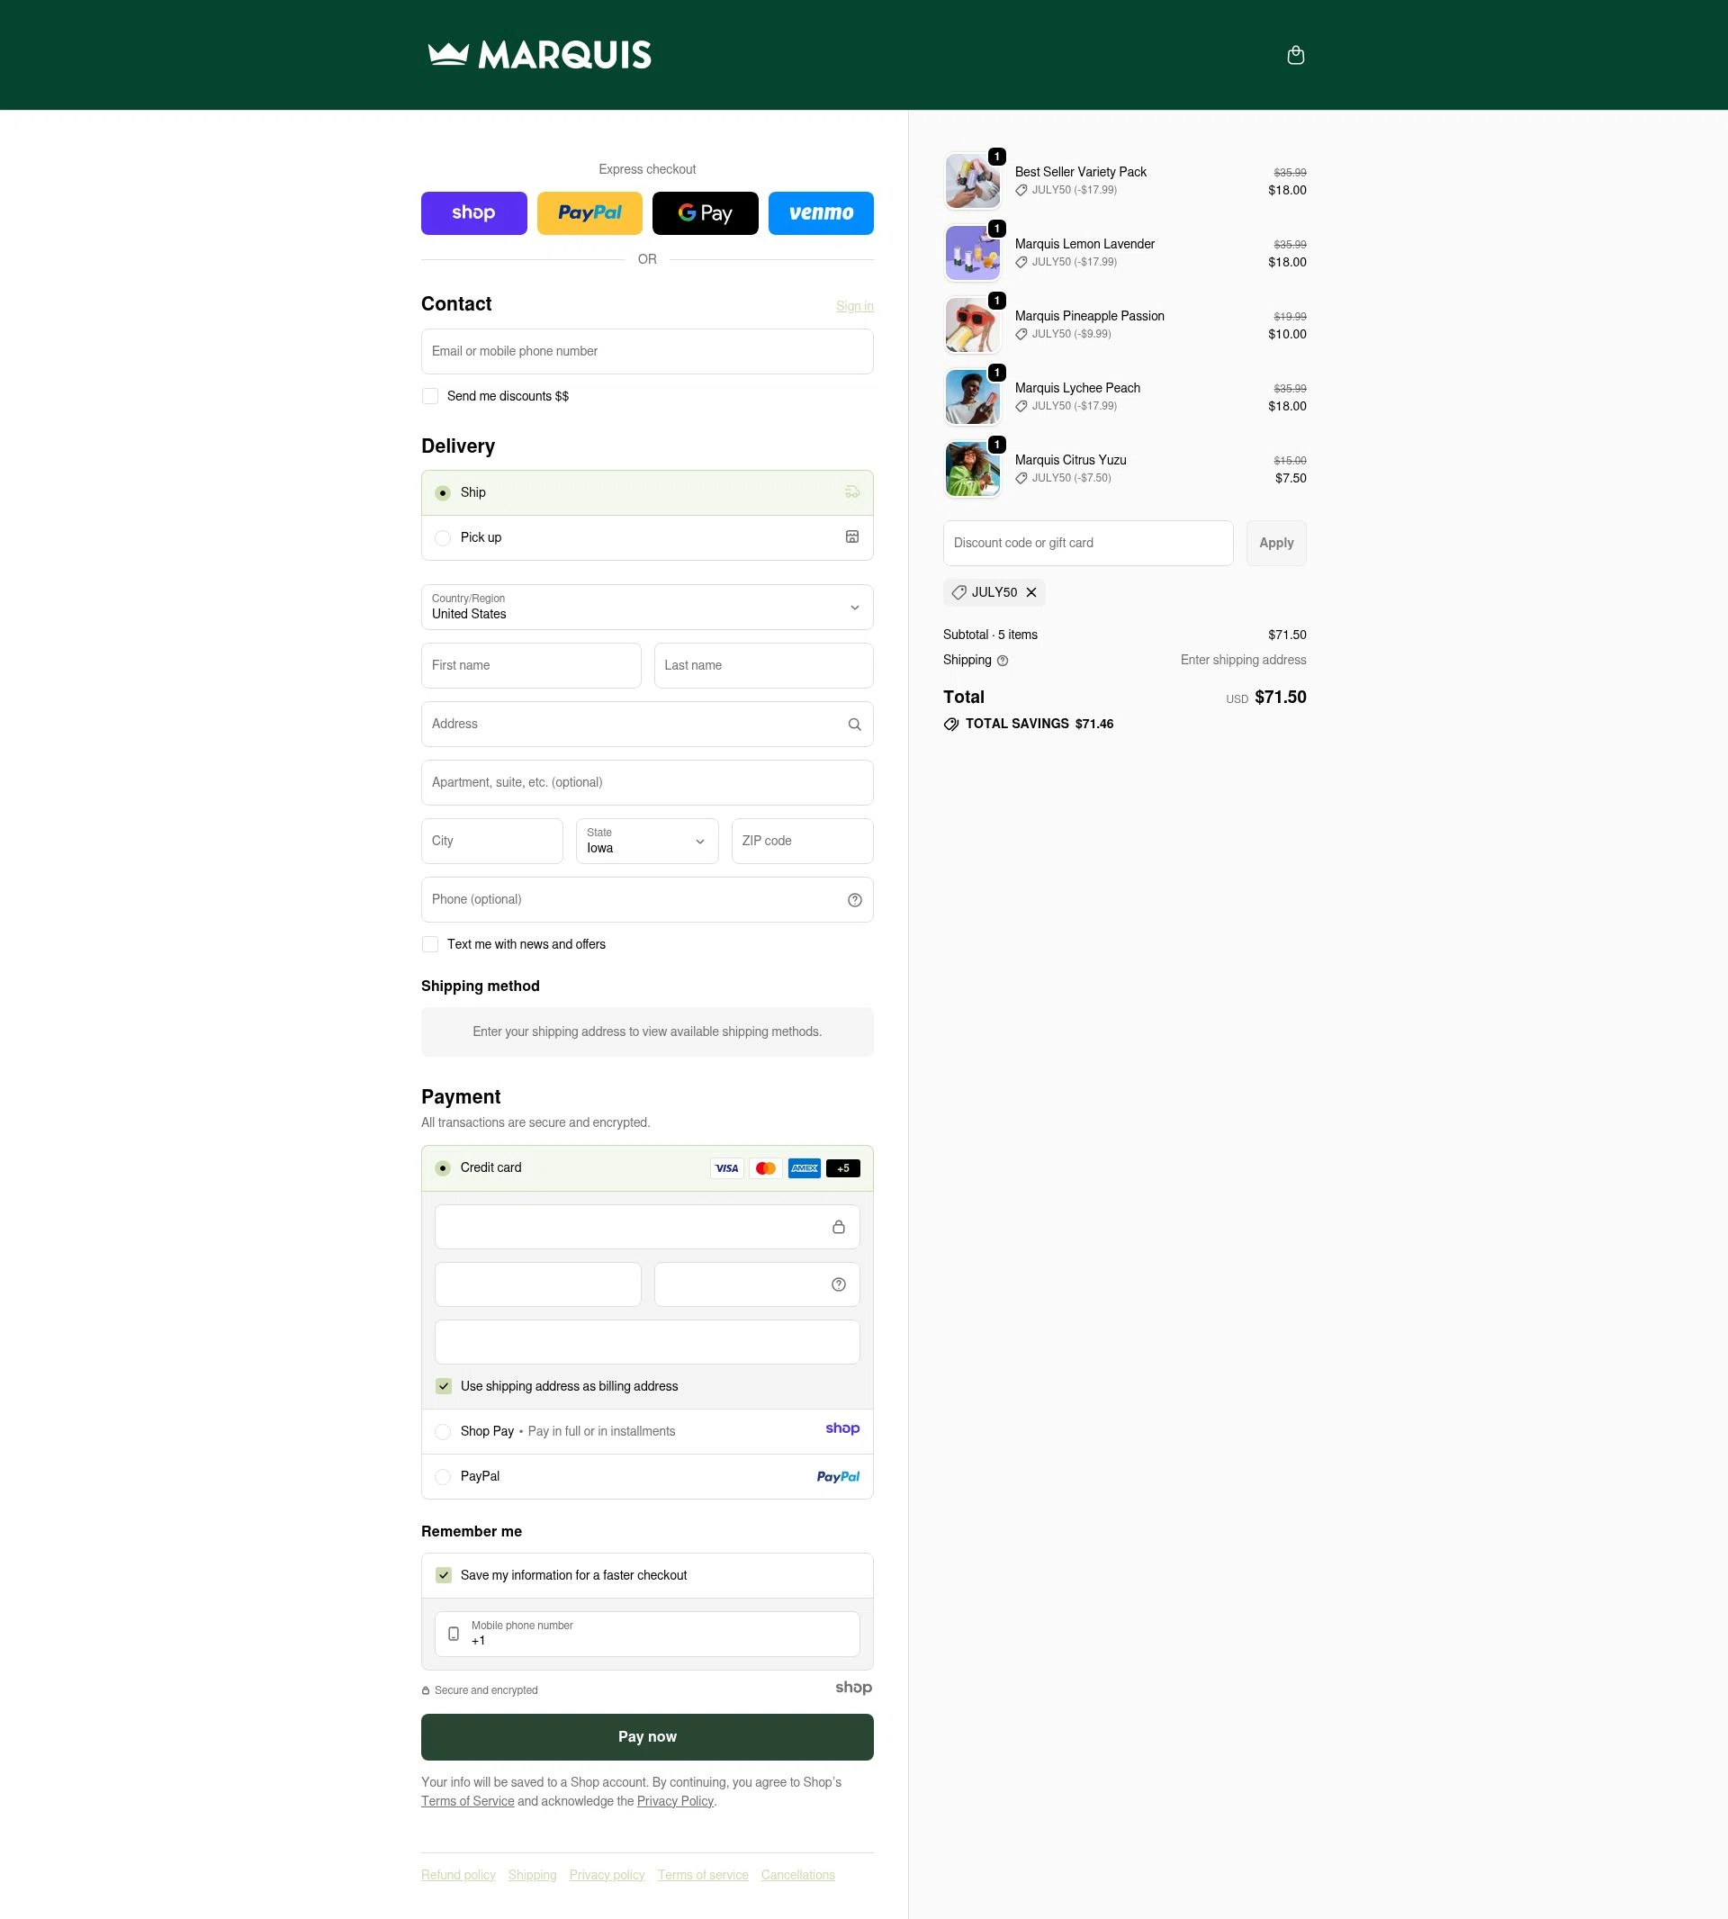Check the Send me discounts option
This screenshot has width=1728, height=1919.
tap(430, 396)
